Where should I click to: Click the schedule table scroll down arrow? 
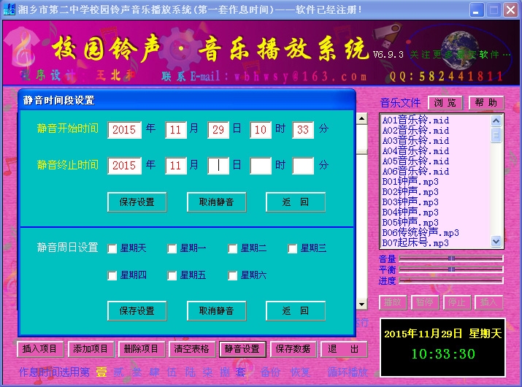(x=362, y=304)
